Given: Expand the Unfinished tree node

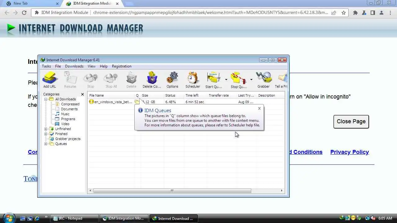Looking at the screenshot, I should (x=46, y=129).
